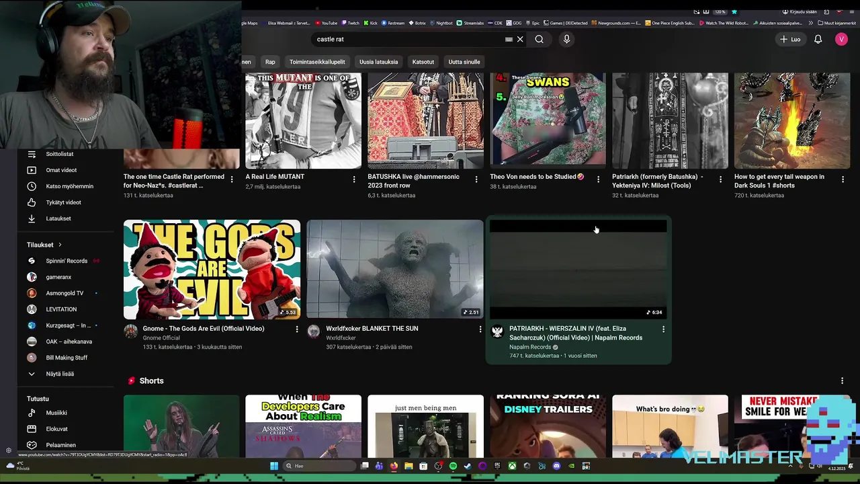Open Lataukset in the sidebar
Image resolution: width=860 pixels, height=484 pixels.
pos(58,218)
